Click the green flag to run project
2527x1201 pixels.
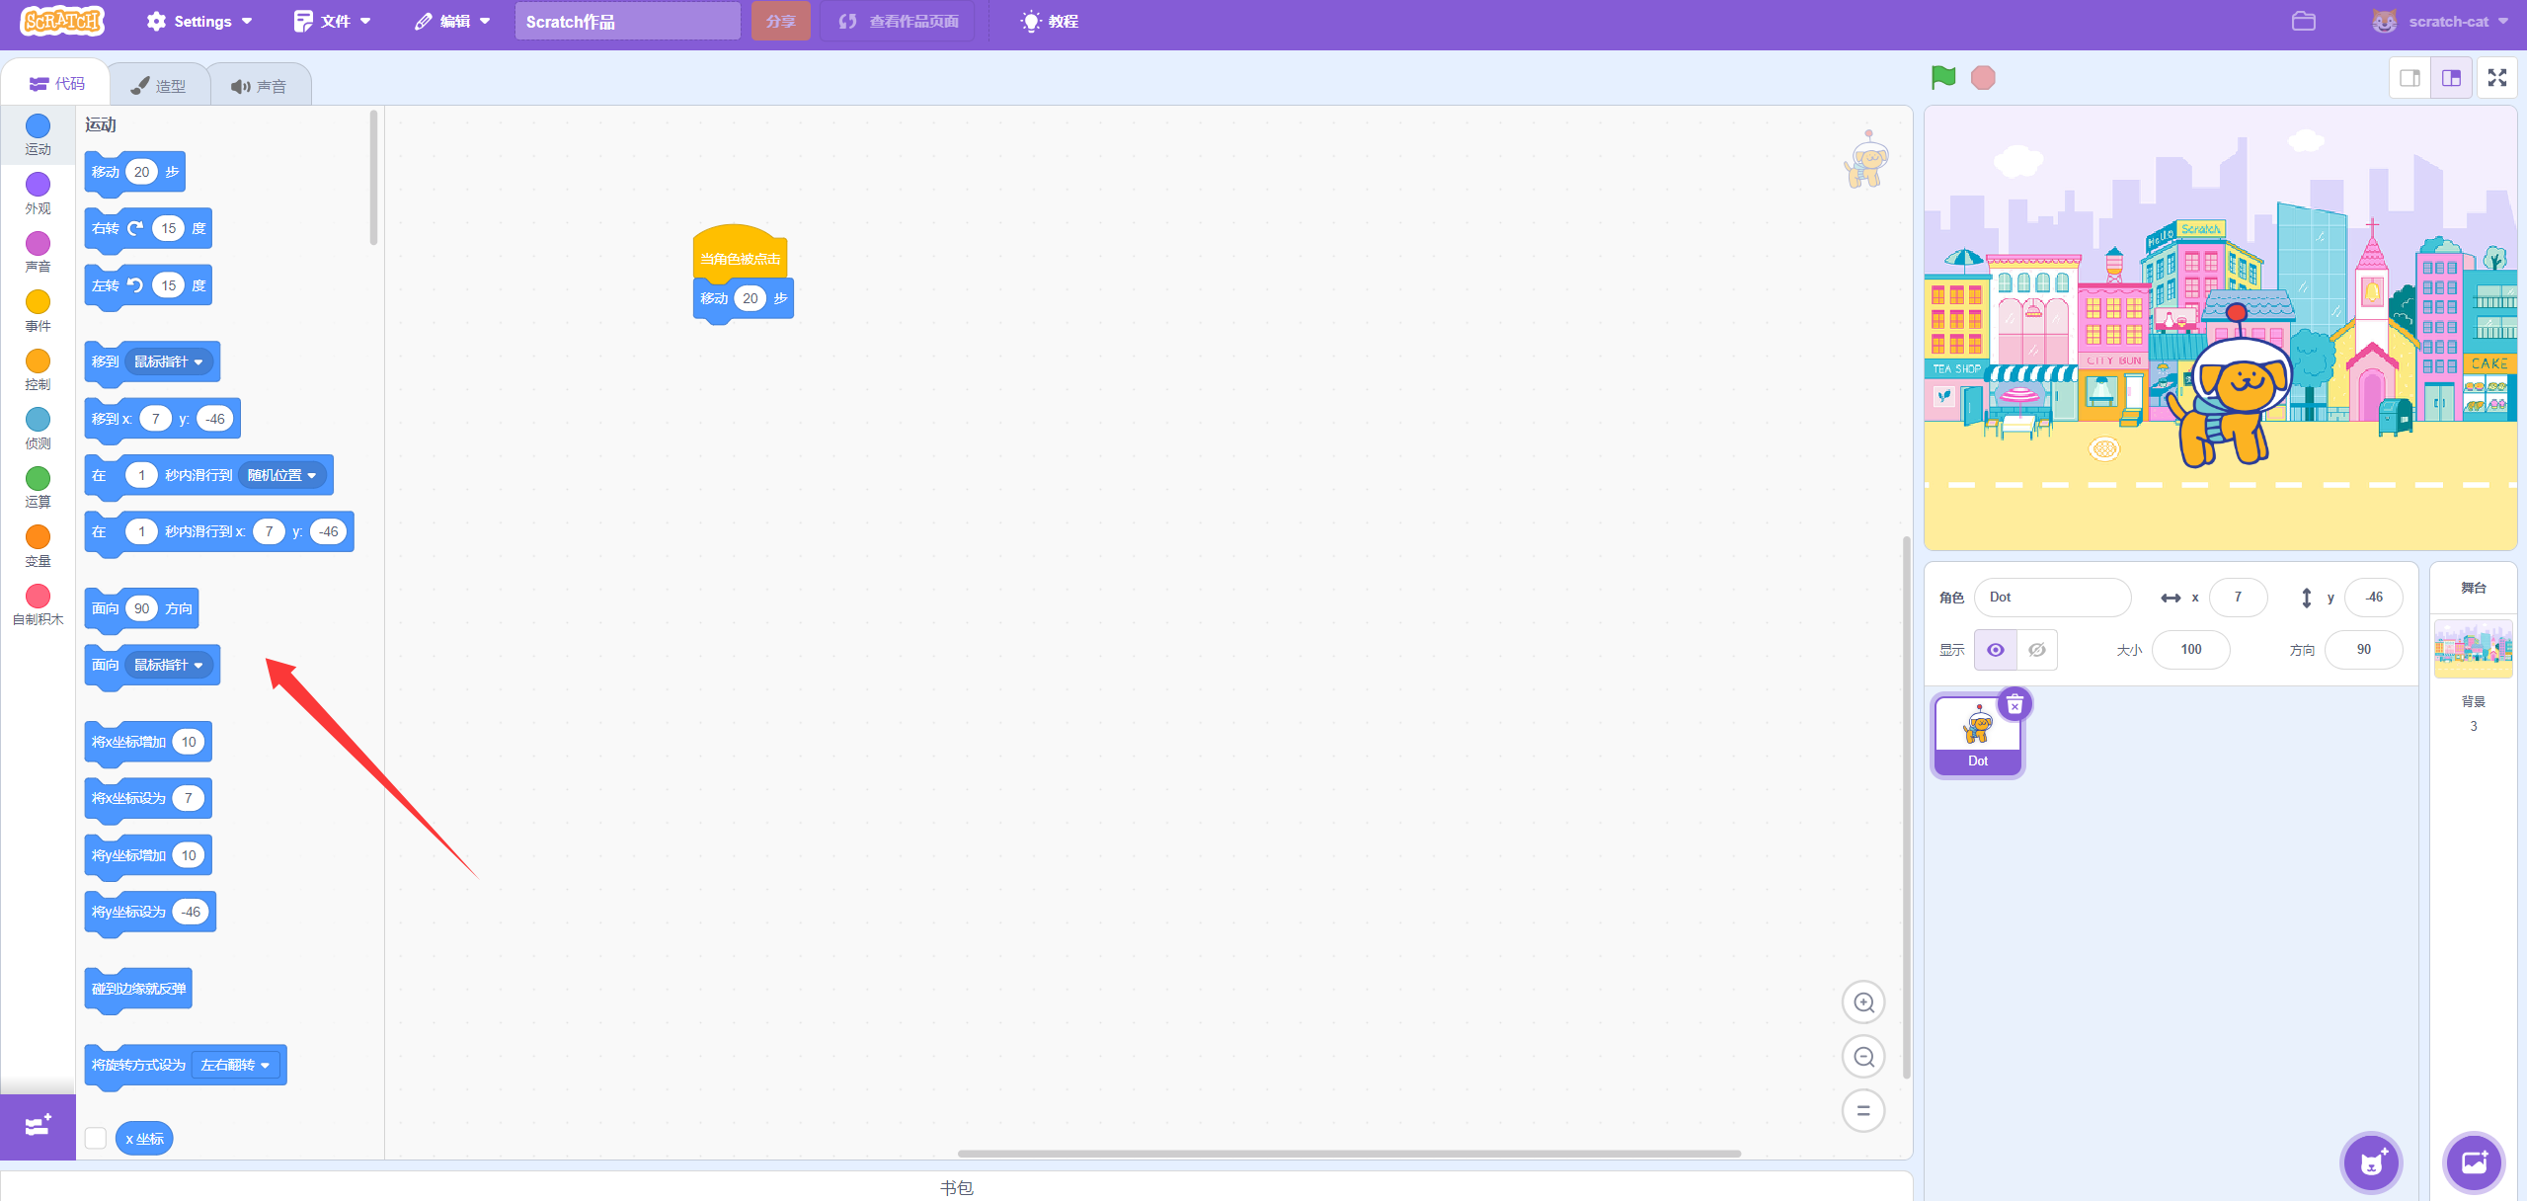(x=1942, y=77)
